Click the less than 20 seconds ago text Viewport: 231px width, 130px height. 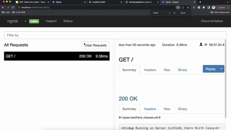pyautogui.click(x=137, y=45)
